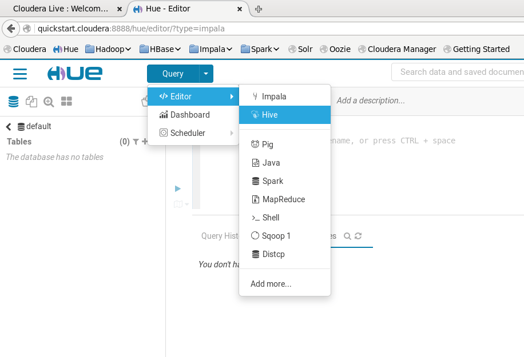Click the Hue logo
This screenshot has height=357, width=524.
(76, 73)
